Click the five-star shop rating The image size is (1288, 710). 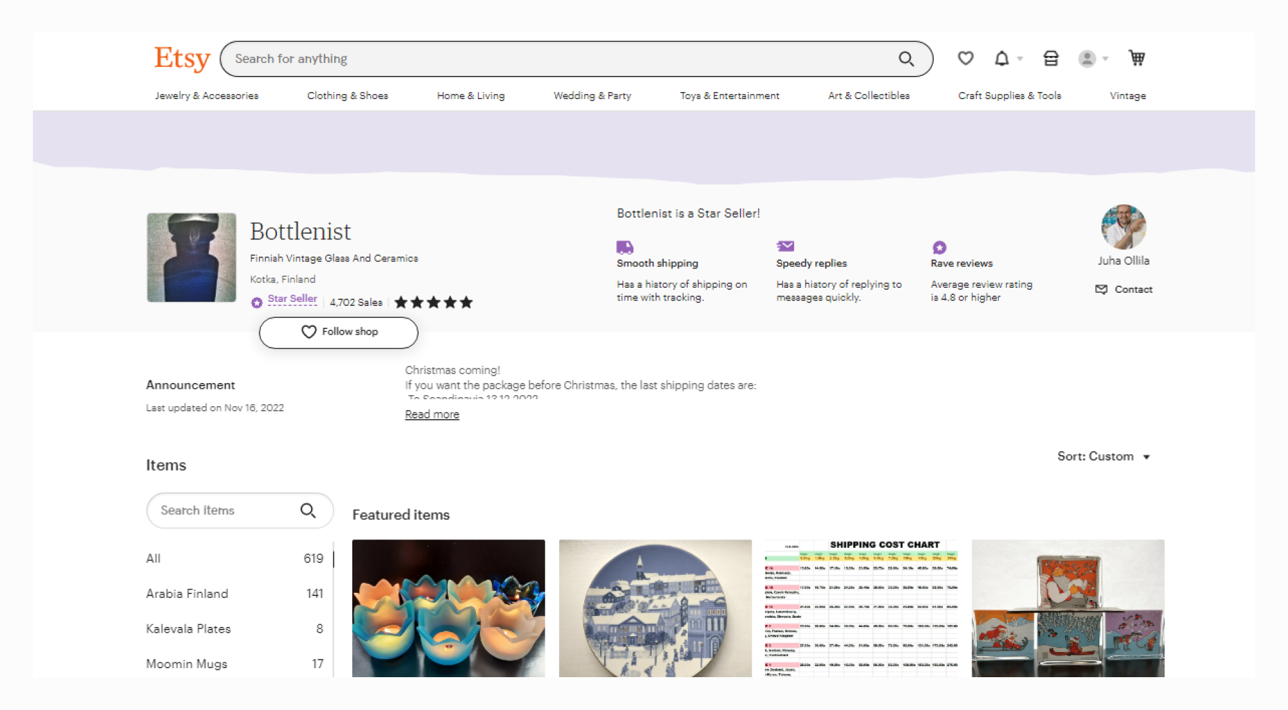[x=433, y=303]
